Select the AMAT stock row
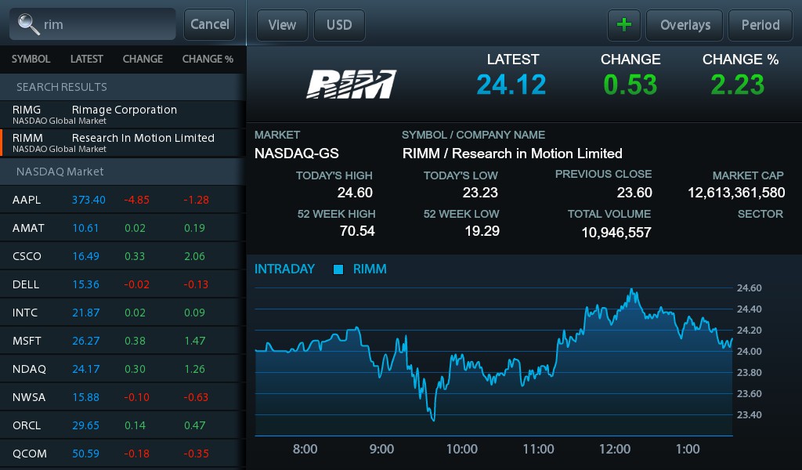This screenshot has width=802, height=470. (123, 228)
